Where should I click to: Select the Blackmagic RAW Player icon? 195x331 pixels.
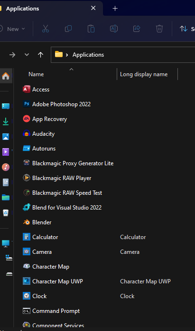coord(27,178)
